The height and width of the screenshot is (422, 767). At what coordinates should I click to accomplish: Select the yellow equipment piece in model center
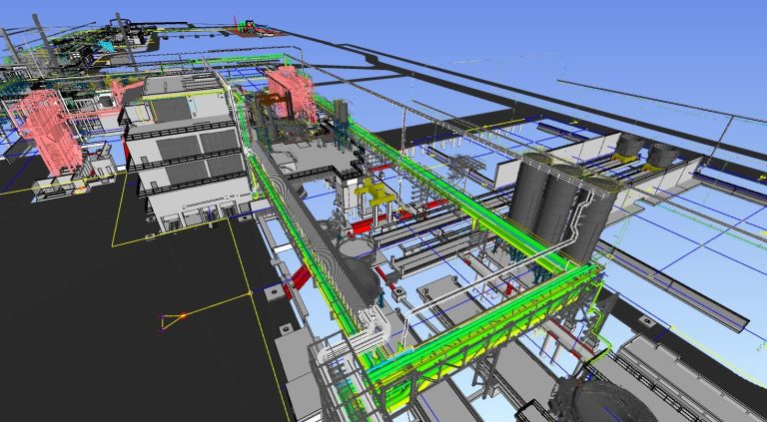375,192
